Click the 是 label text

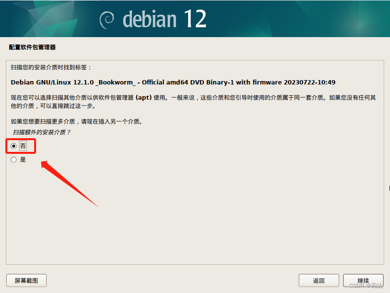pyautogui.click(x=23, y=160)
